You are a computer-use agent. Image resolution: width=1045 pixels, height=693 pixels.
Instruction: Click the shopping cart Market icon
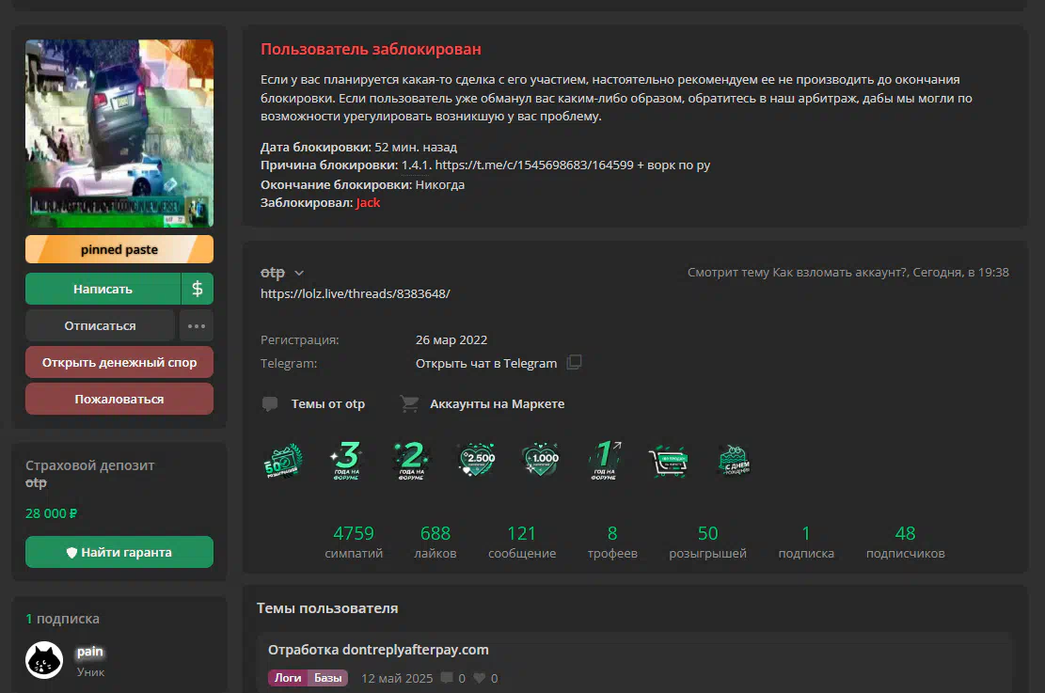(x=409, y=403)
